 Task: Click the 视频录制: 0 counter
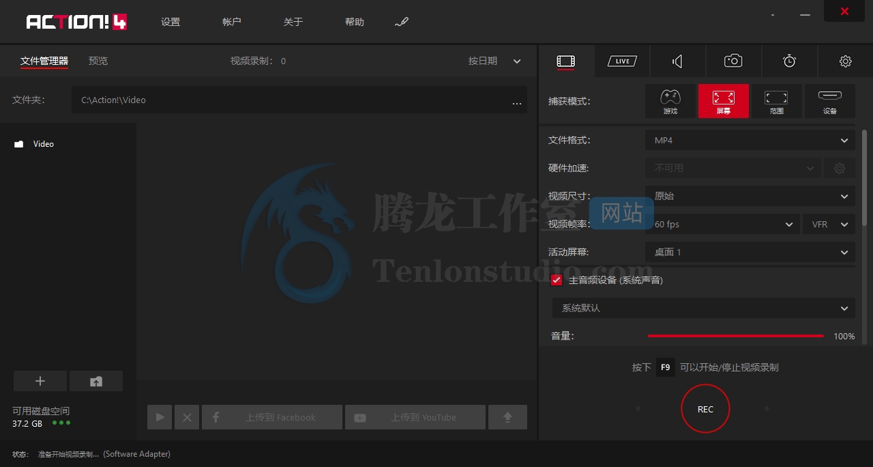[x=258, y=61]
